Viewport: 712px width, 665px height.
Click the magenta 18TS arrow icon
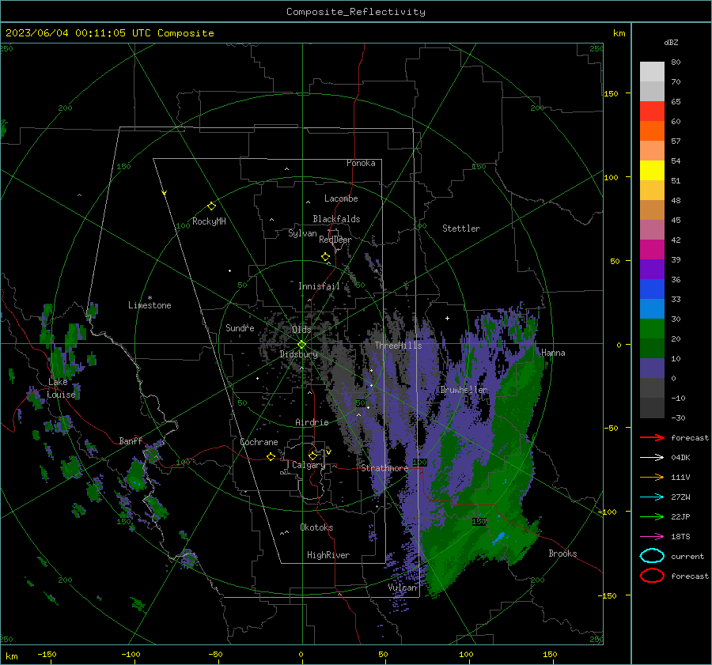(652, 537)
